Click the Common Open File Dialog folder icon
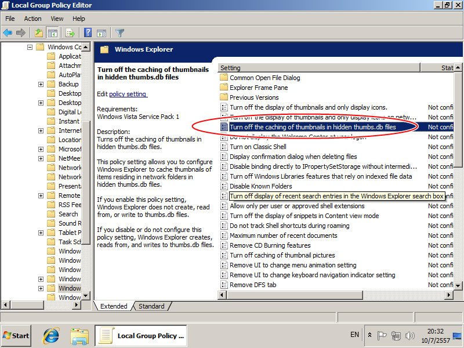The height and width of the screenshot is (348, 464). pos(224,78)
